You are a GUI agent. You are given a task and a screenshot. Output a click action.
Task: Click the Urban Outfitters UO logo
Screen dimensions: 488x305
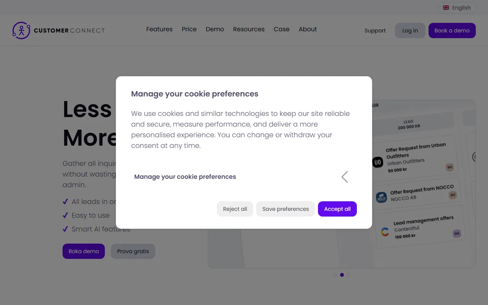pos(377,162)
